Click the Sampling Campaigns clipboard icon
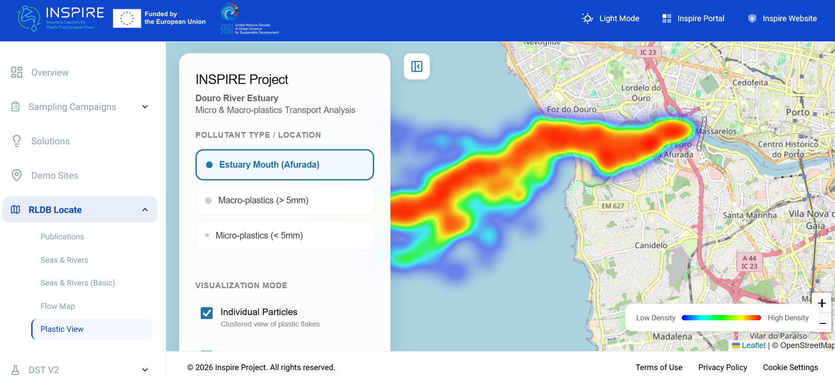 pyautogui.click(x=15, y=106)
